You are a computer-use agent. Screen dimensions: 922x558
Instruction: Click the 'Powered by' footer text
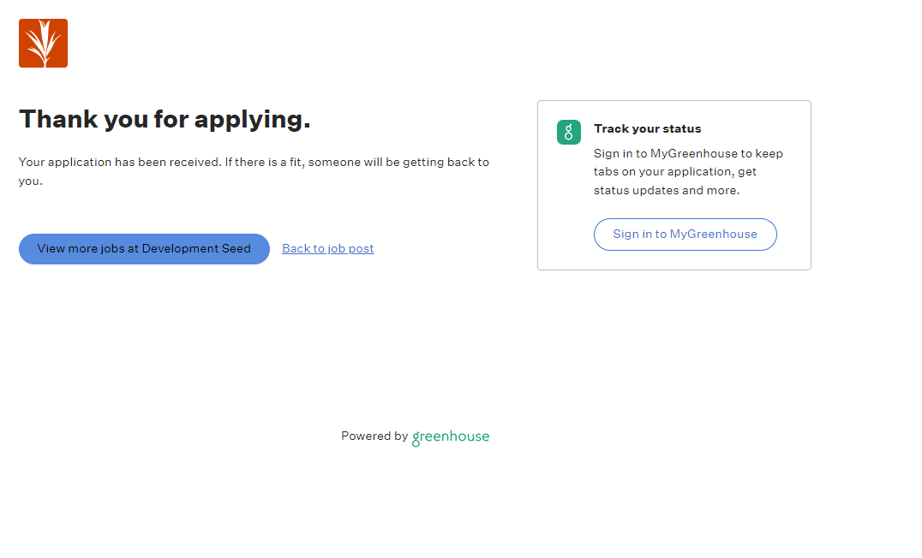tap(374, 436)
